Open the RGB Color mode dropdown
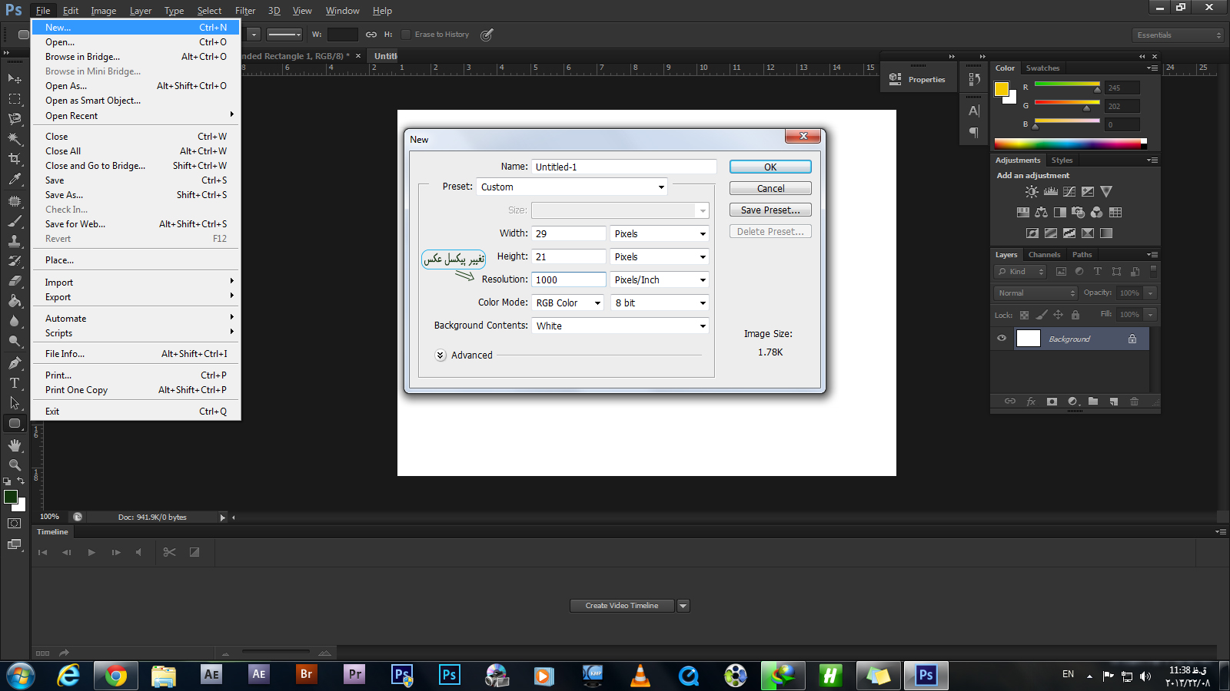Screen dimensions: 1230x691 (568, 303)
